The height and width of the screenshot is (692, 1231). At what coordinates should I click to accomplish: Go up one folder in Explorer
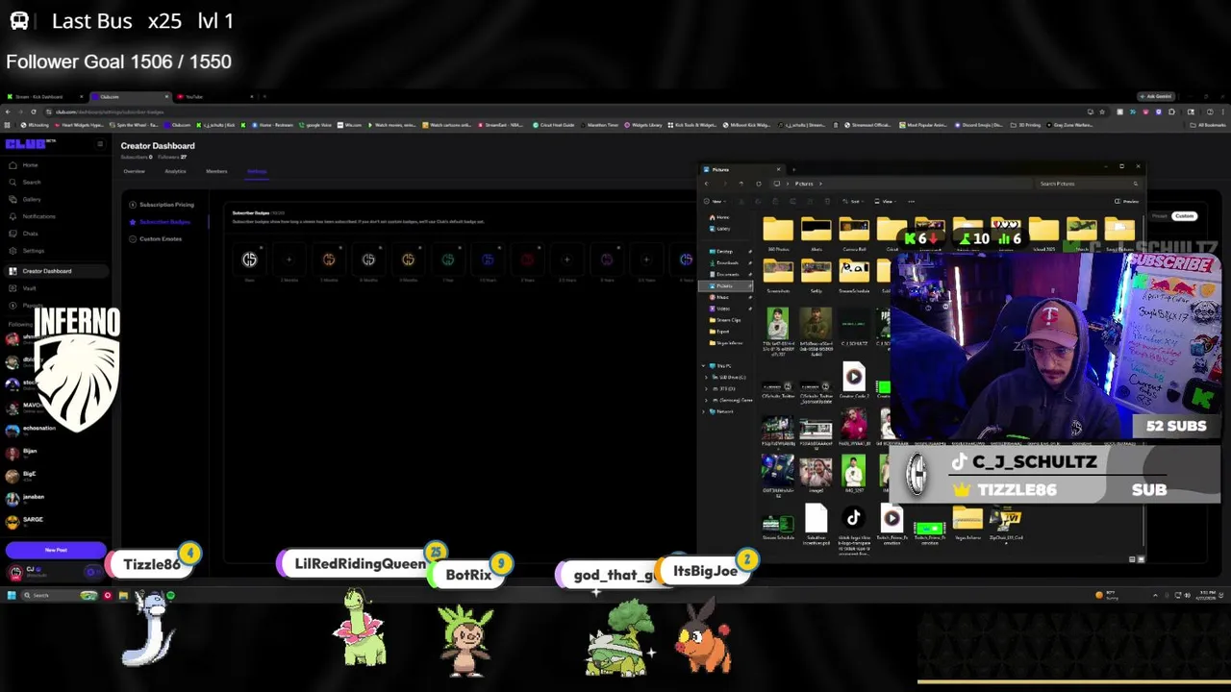741,184
